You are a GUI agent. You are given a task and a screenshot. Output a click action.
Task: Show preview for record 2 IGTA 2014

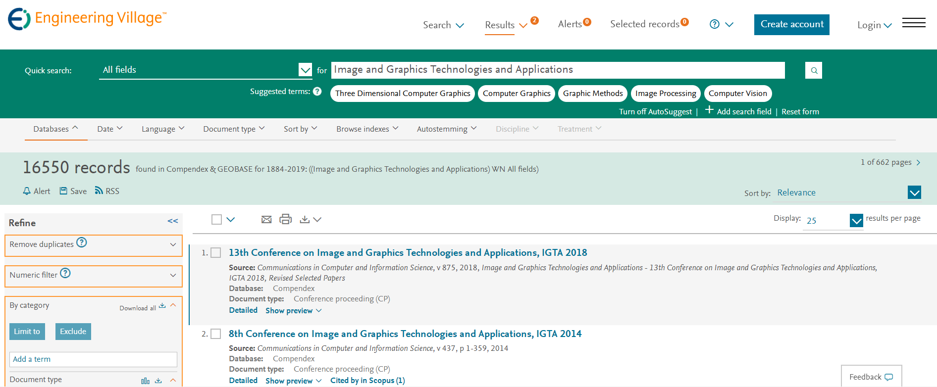[x=294, y=381]
